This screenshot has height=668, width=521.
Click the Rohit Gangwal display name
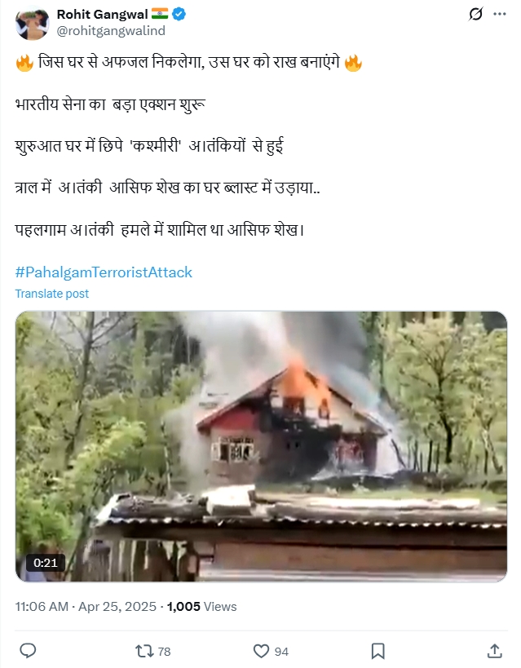(x=102, y=15)
